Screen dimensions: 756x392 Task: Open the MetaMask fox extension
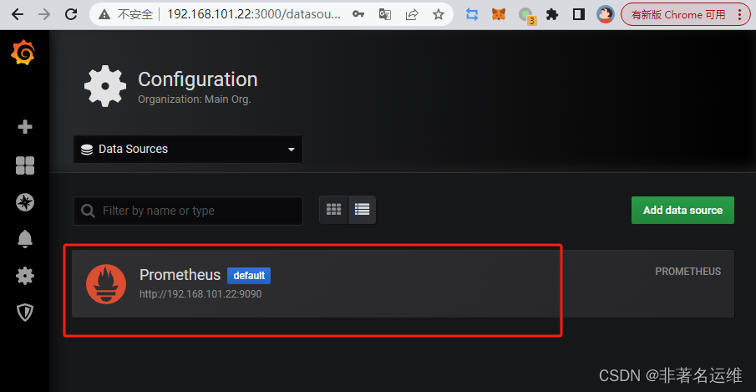[499, 14]
